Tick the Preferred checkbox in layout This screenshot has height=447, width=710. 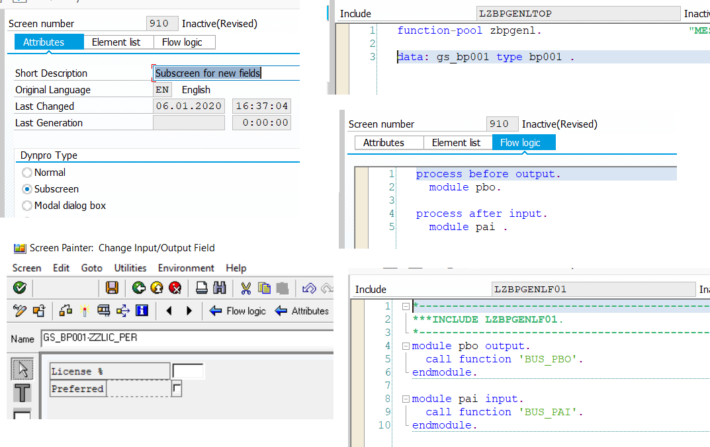coord(177,389)
